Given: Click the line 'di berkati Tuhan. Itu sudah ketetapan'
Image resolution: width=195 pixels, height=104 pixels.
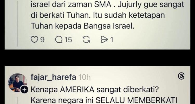Looking at the screenshot, I should pyautogui.click(x=98, y=15).
